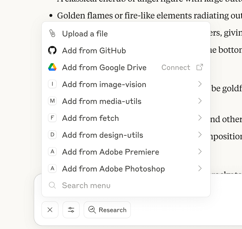Viewport: 242px width, 229px height.
Task: Click the media-utils 'M' icon
Action: coord(52,101)
